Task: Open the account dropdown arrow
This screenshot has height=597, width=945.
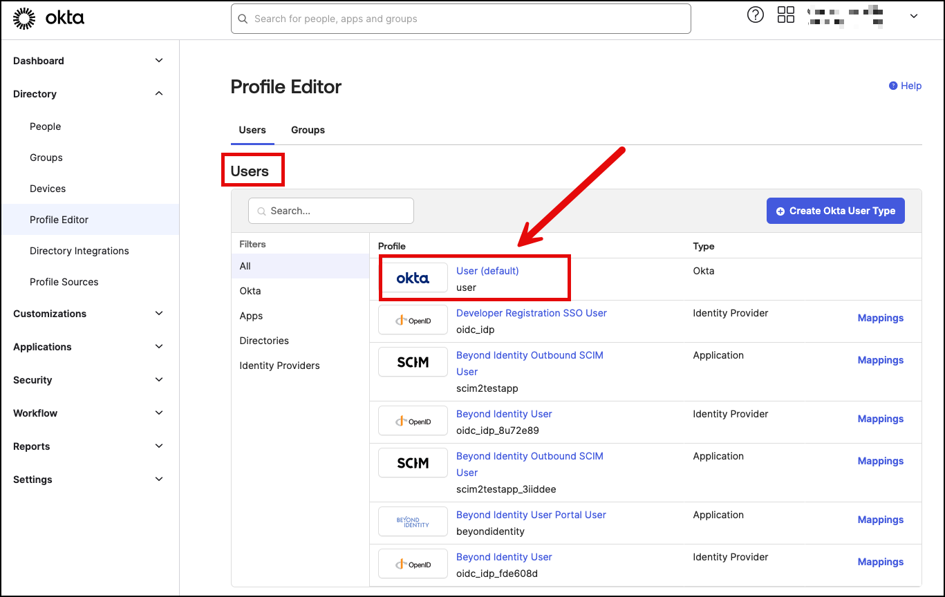Action: (913, 17)
